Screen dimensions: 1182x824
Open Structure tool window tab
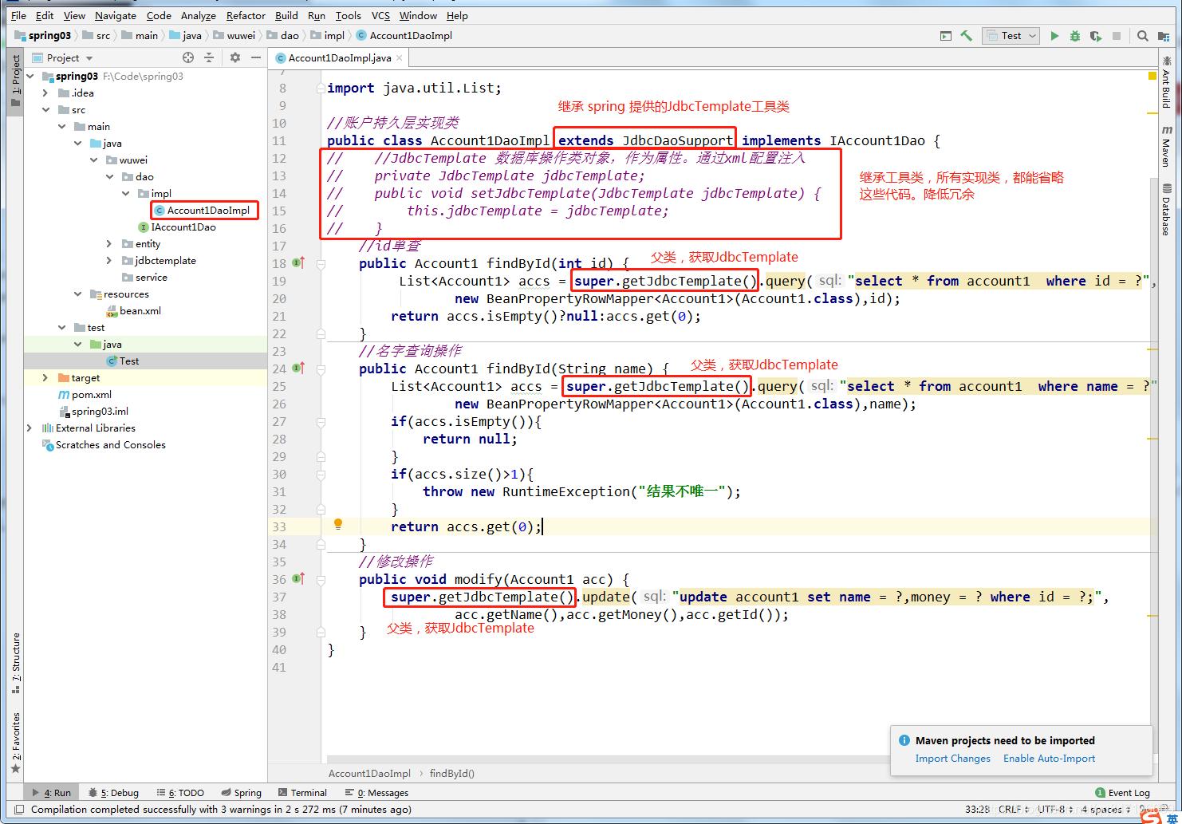[x=15, y=663]
